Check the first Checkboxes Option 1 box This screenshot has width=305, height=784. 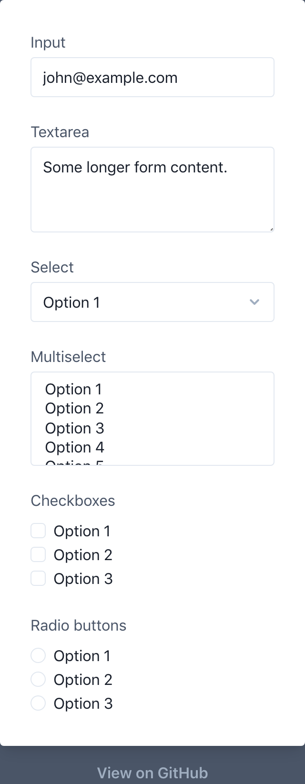point(38,531)
